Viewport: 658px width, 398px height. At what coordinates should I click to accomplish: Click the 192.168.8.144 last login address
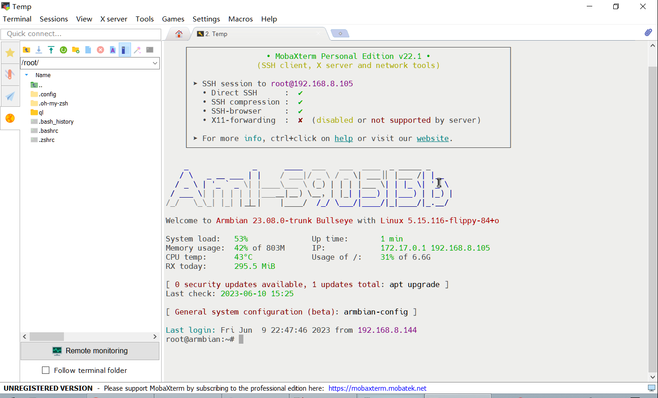tap(387, 330)
